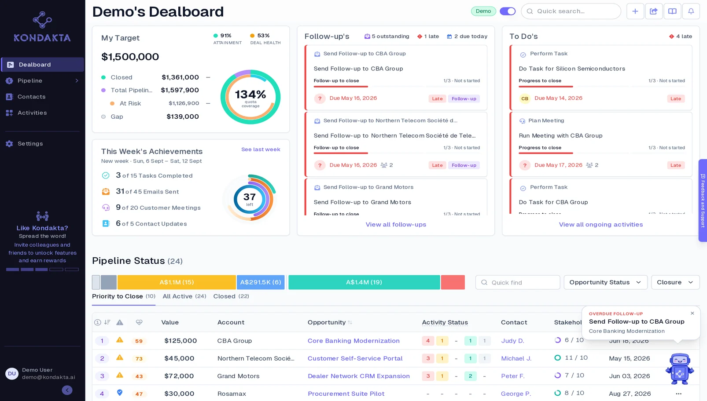Click shield icon on Rosamax row

[x=120, y=393]
